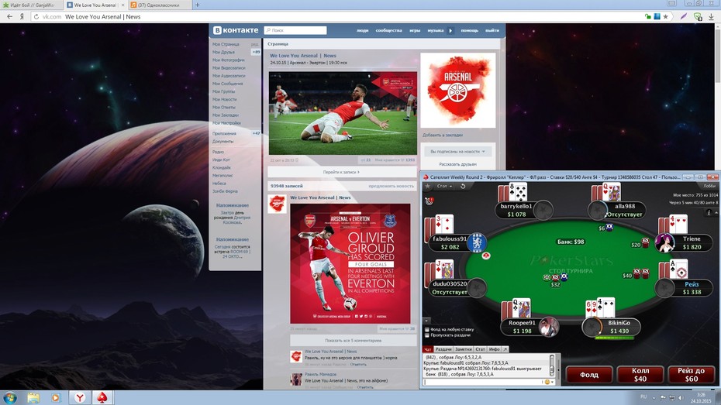Image resolution: width=721 pixels, height=405 pixels.
Task: Reload page with refresh icon
Action: (36, 16)
